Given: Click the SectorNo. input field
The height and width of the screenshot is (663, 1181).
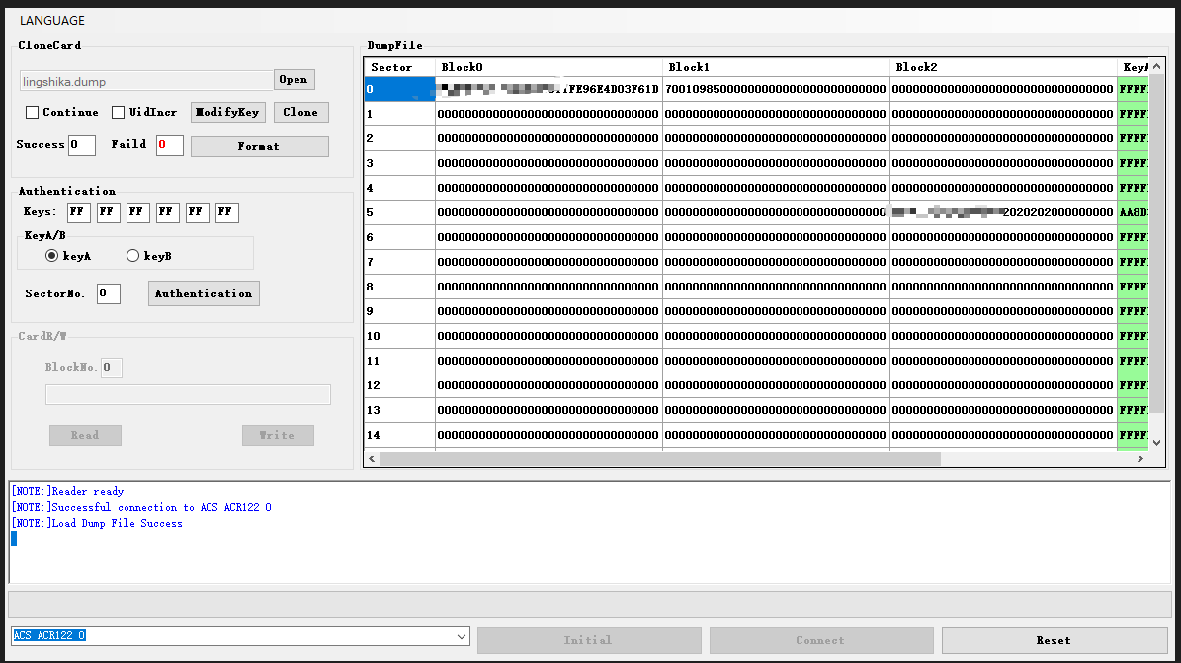Looking at the screenshot, I should coord(109,293).
